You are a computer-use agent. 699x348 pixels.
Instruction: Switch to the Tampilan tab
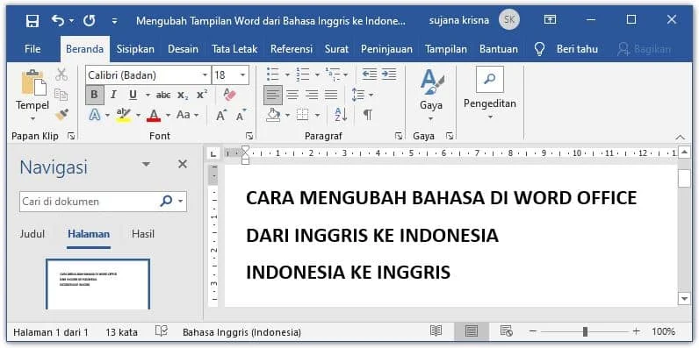click(446, 49)
